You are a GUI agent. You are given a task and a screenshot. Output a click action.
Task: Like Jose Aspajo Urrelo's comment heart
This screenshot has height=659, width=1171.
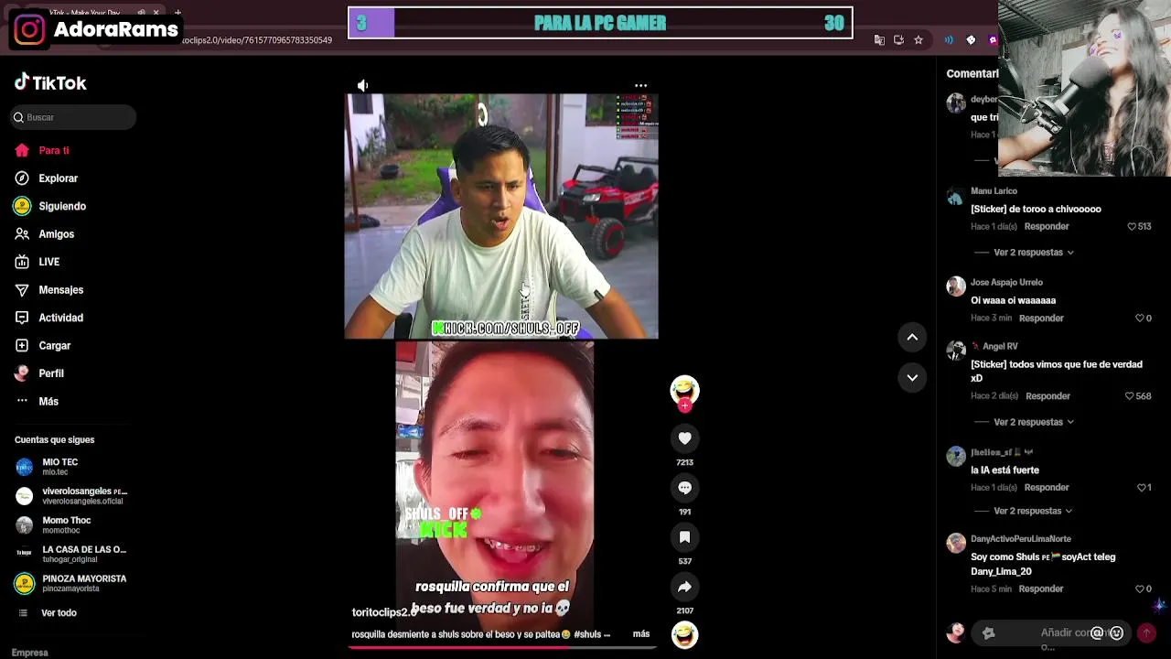click(x=1140, y=319)
